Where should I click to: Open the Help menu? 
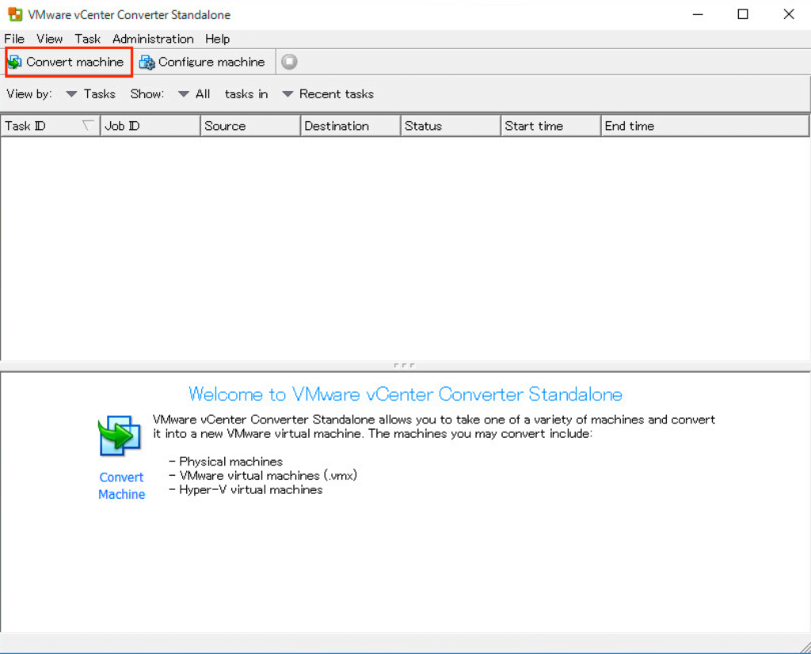[217, 39]
